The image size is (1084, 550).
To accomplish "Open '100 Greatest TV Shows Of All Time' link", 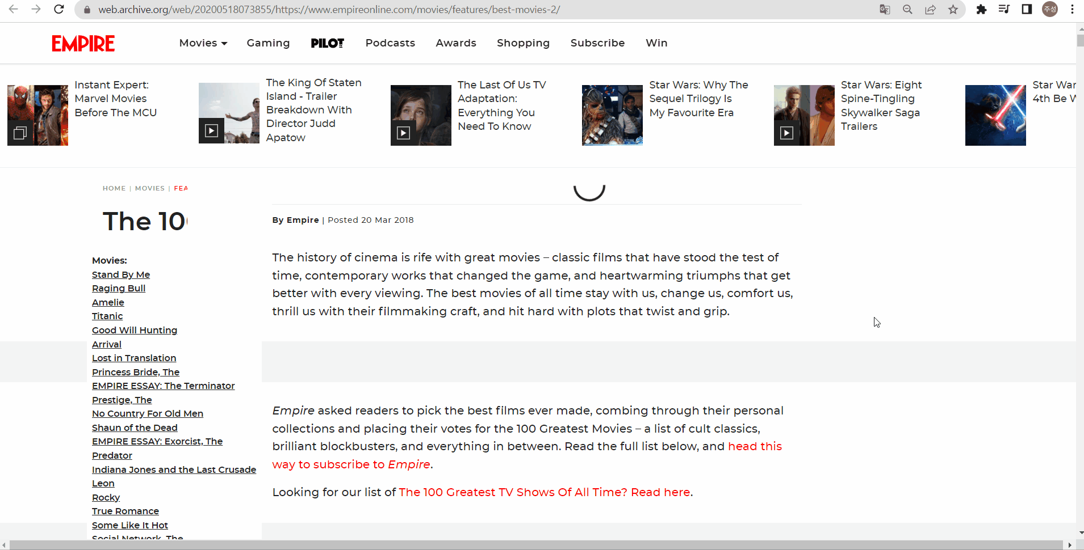I will tap(545, 492).
